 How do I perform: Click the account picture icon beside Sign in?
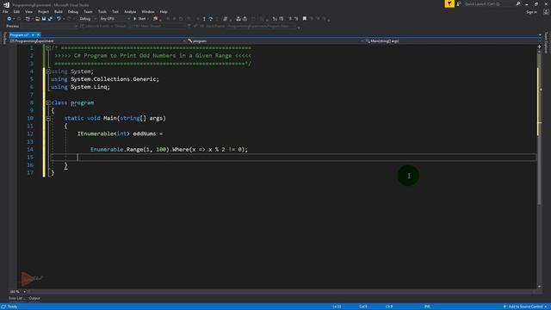point(546,11)
